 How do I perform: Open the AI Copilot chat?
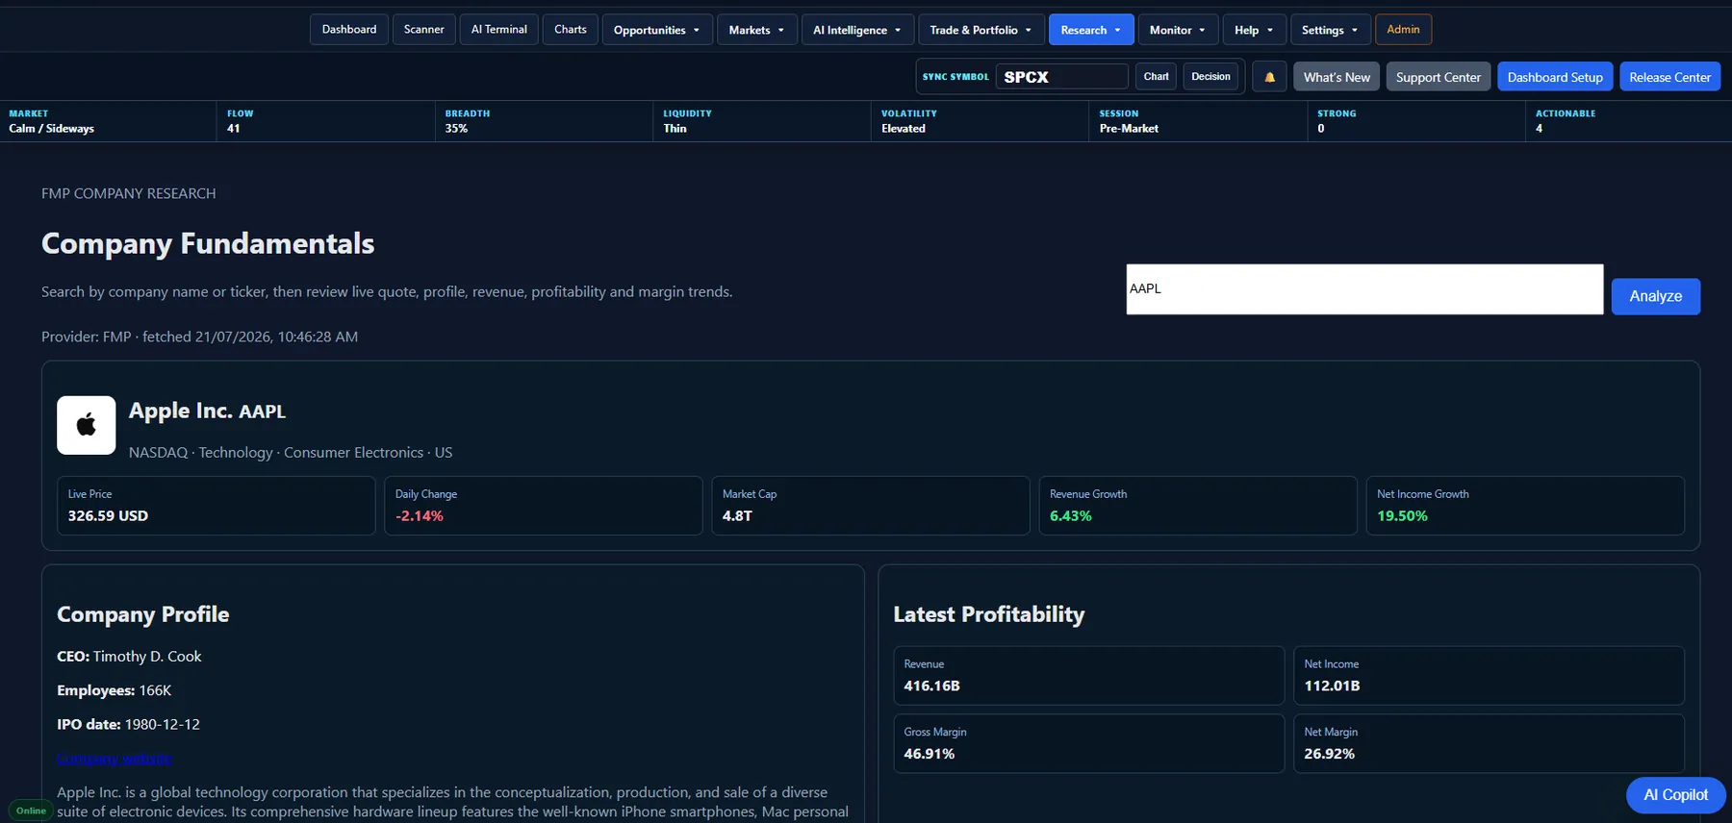coord(1675,795)
